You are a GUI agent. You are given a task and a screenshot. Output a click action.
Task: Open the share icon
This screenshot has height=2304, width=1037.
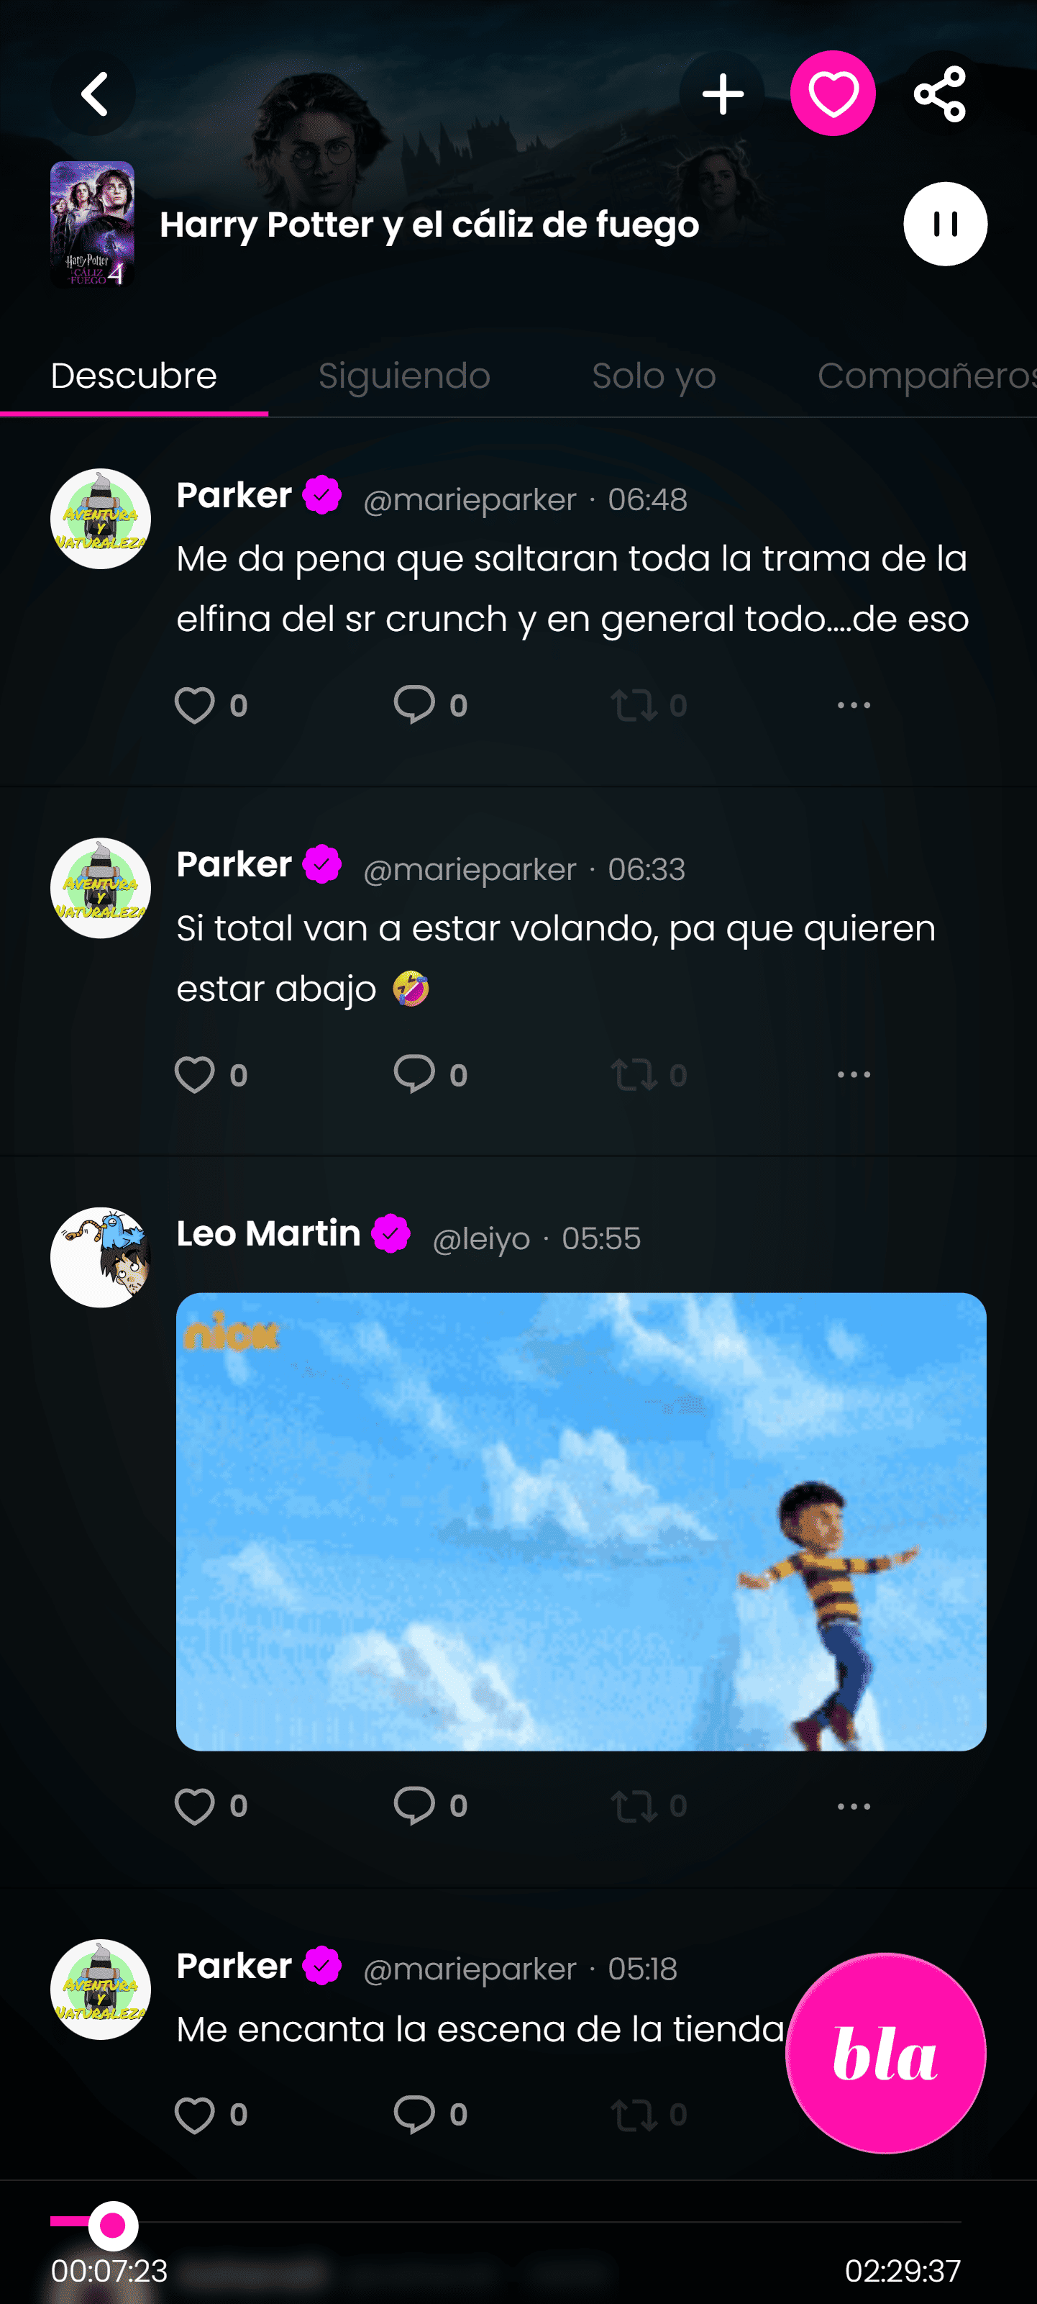pos(940,94)
